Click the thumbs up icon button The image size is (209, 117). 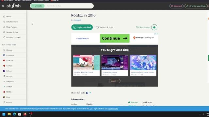click(154, 27)
